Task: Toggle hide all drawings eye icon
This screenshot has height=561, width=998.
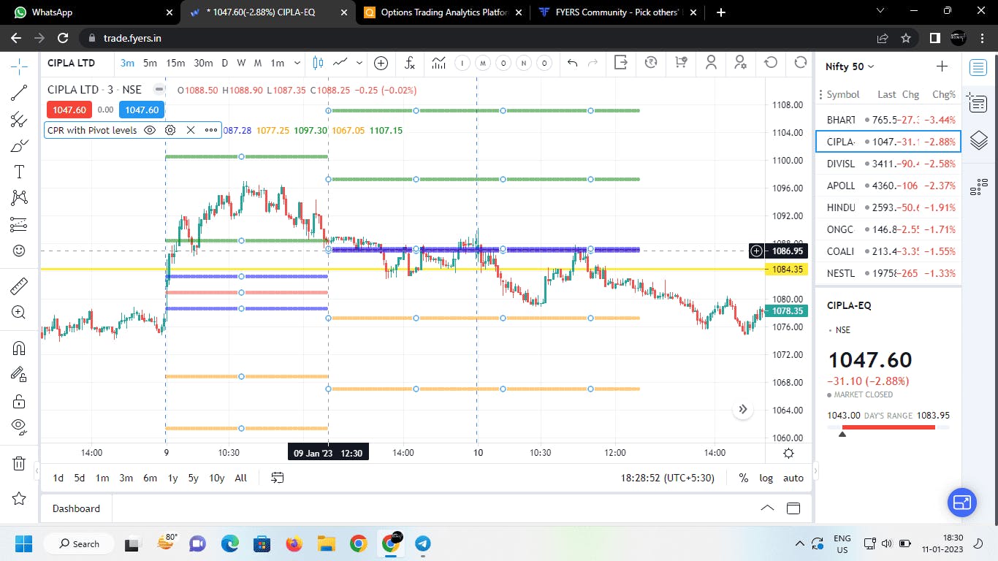Action: (19, 427)
